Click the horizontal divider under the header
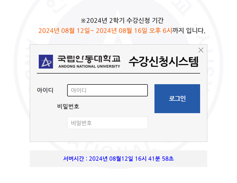Image resolution: width=237 pixels, height=183 pixels. click(x=118, y=73)
